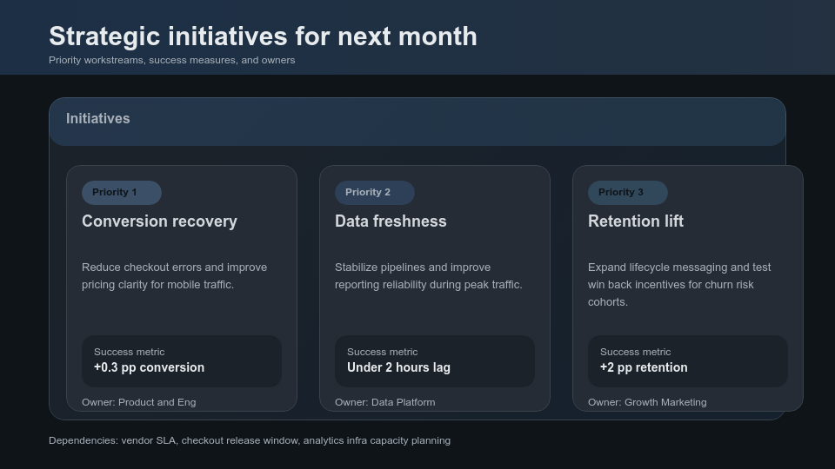
Task: Click the 'Expand lifecycle messaging' description text
Action: [x=678, y=285]
